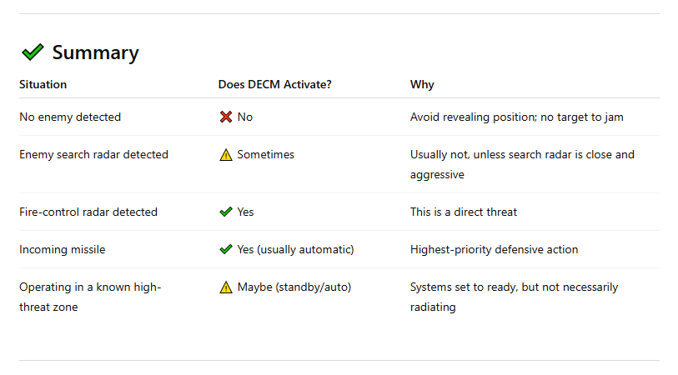The height and width of the screenshot is (375, 678).
Task: Click the Highest-priority defensive action text
Action: click(494, 250)
